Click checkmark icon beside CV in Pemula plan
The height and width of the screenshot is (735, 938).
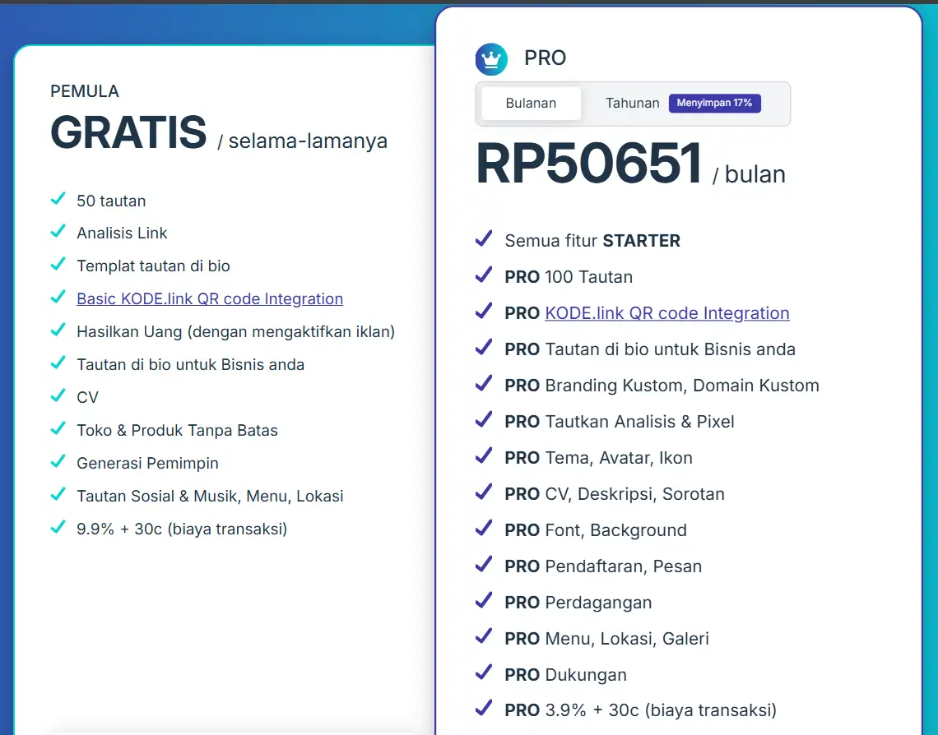coord(58,397)
